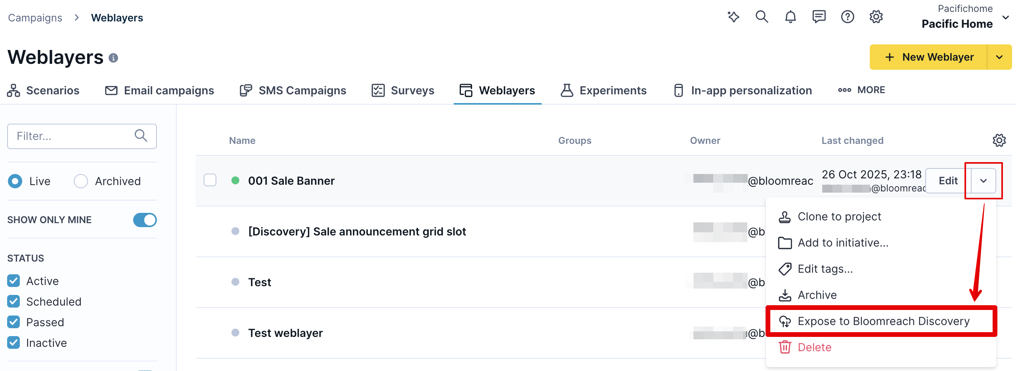Open the Pacific Home project switcher
The width and height of the screenshot is (1016, 371).
[x=964, y=17]
